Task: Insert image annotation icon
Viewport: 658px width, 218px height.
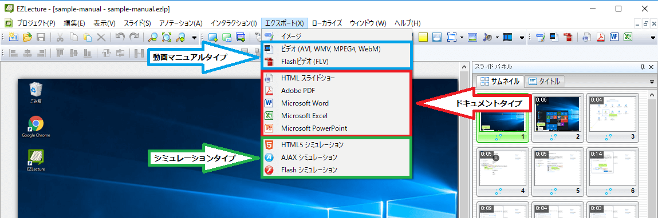Action: coord(472,37)
